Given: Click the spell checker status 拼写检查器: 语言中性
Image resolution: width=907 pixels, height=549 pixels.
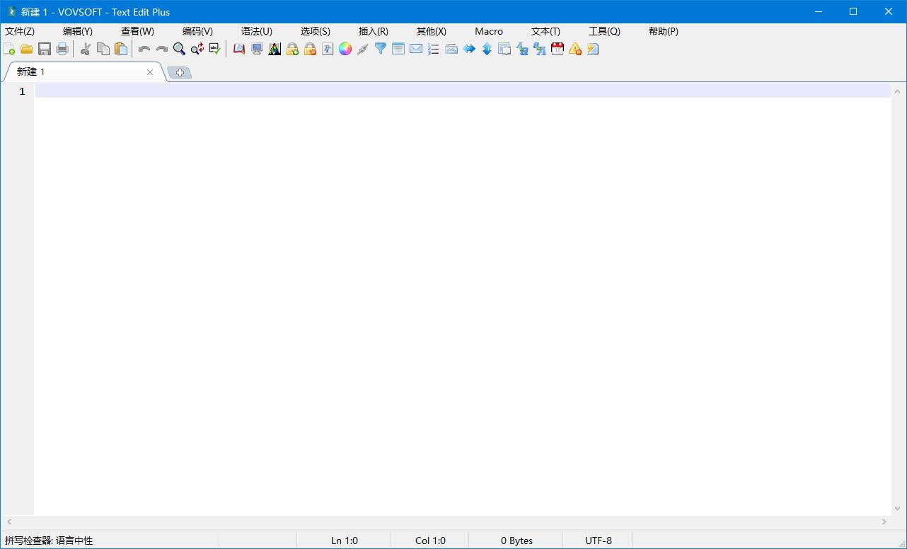Looking at the screenshot, I should [x=49, y=541].
